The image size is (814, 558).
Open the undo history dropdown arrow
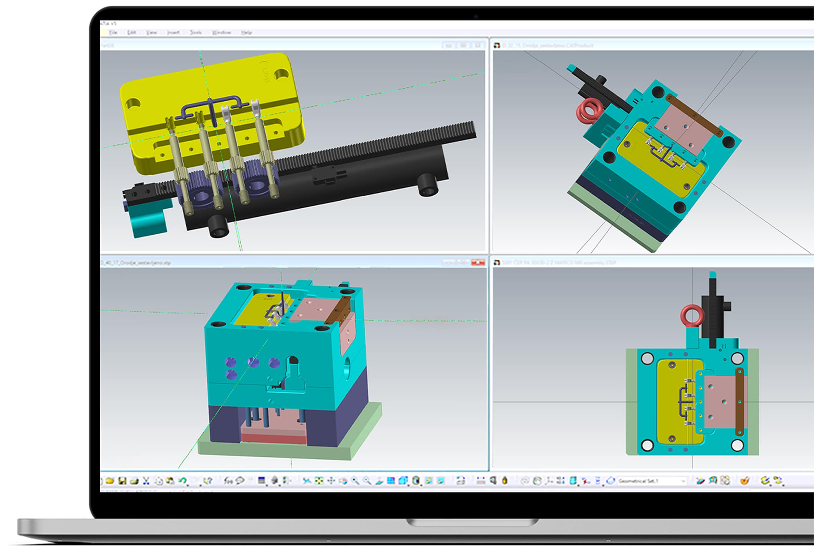click(188, 485)
